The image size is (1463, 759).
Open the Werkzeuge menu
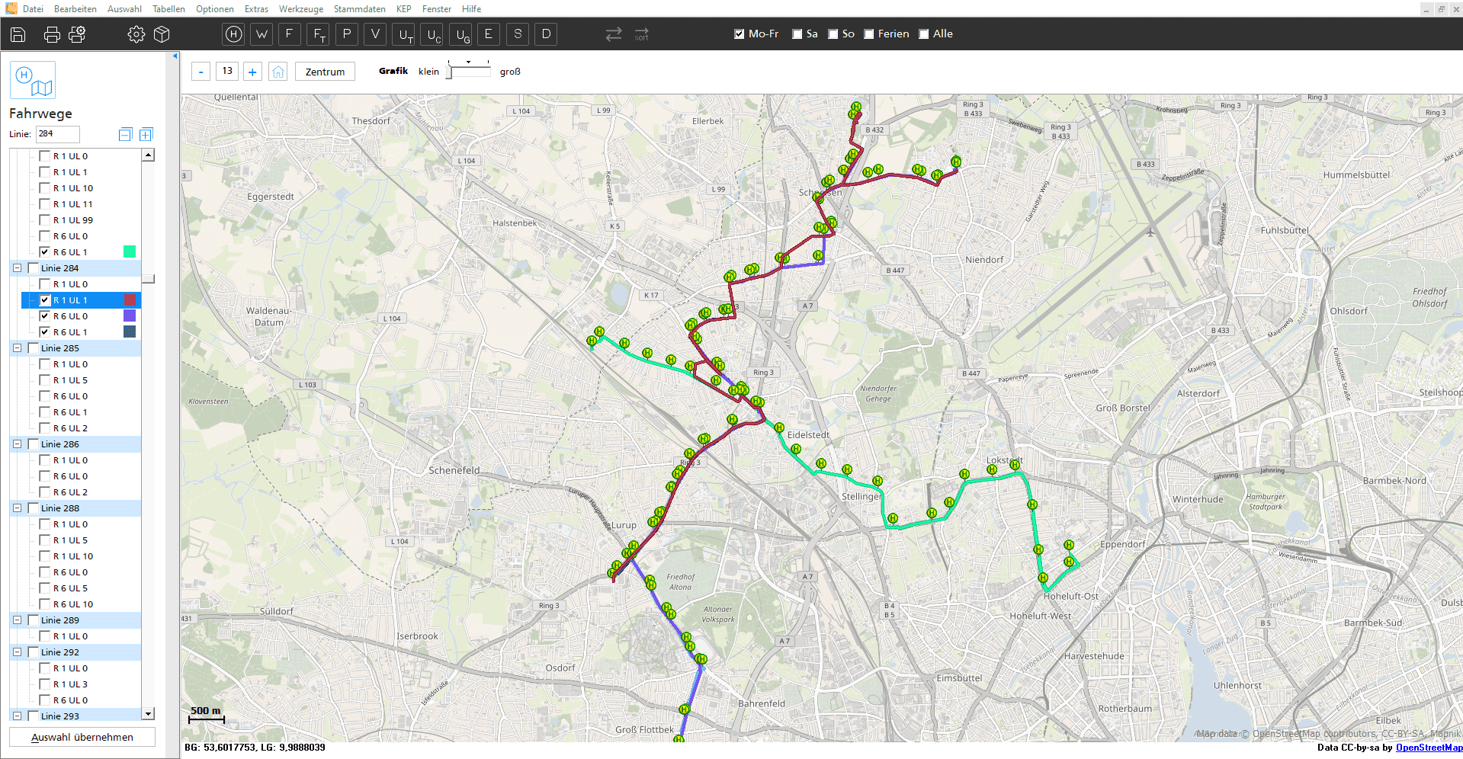300,9
